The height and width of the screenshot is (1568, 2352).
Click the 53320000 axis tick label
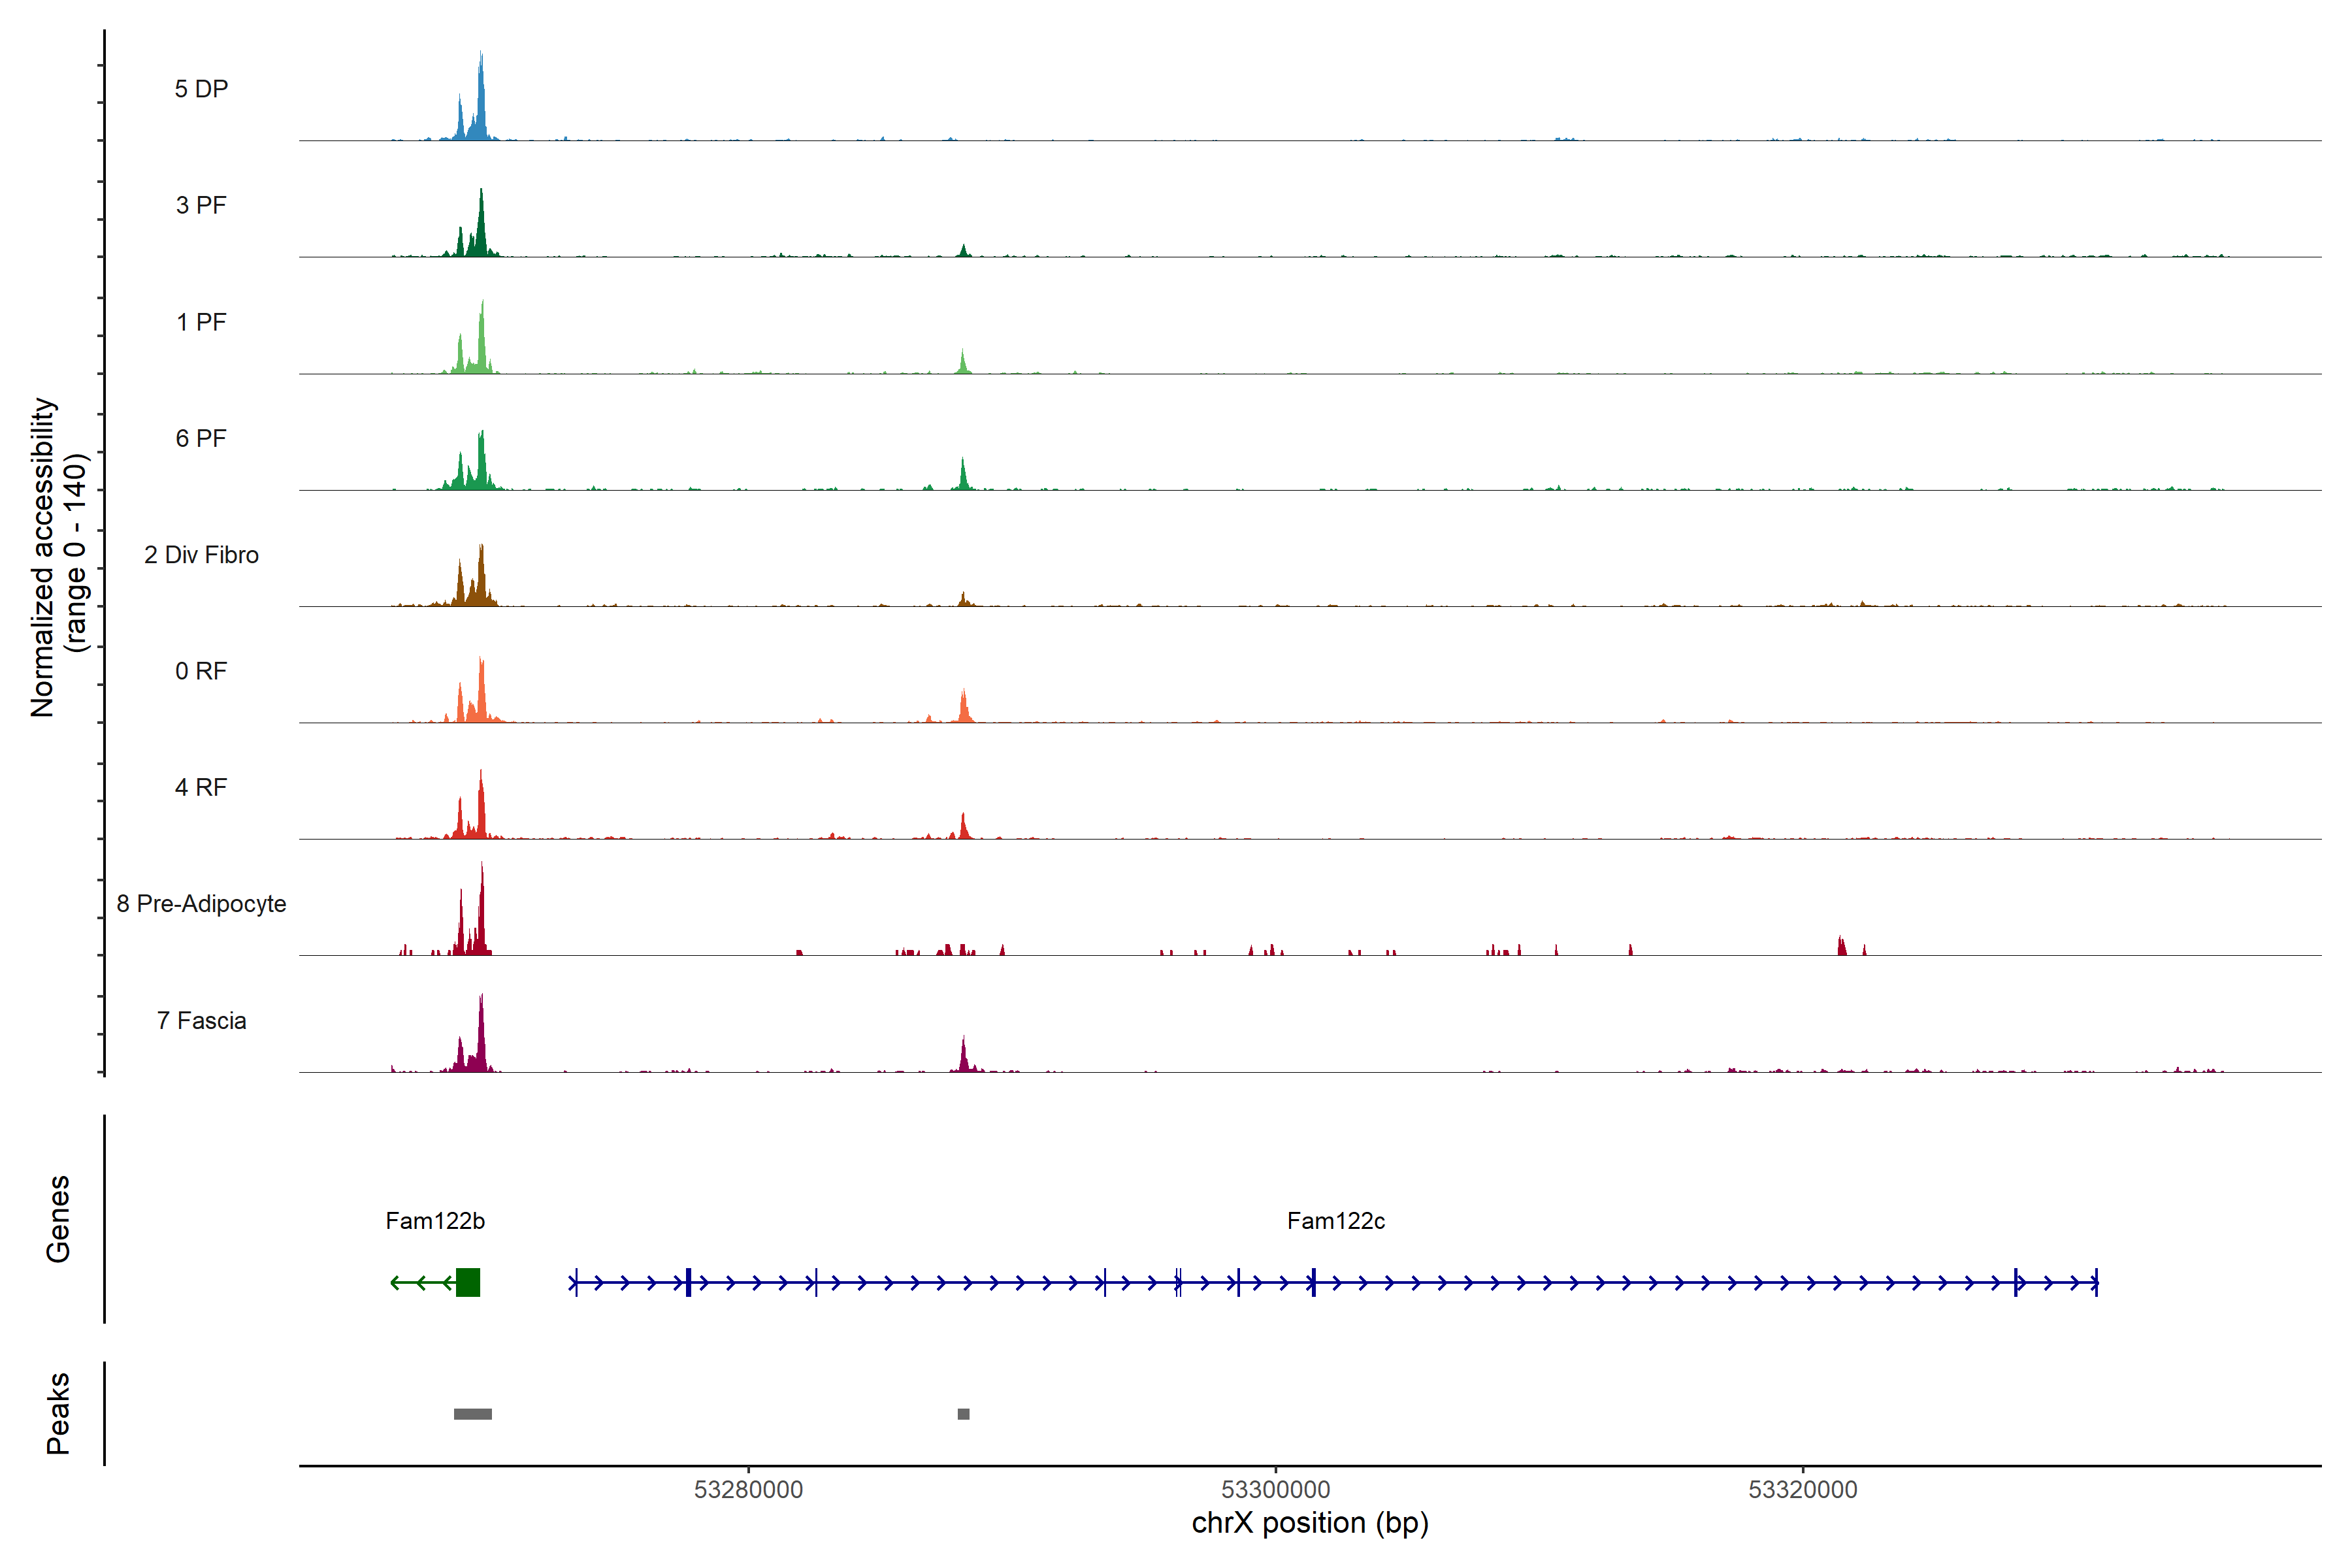coord(1802,1490)
